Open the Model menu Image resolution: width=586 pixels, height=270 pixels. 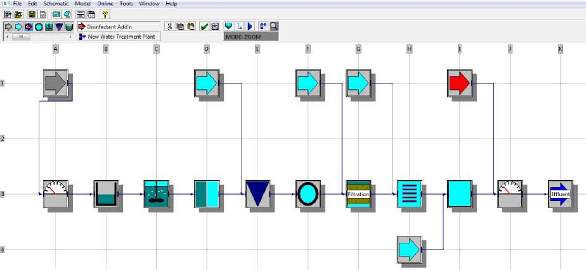(82, 4)
